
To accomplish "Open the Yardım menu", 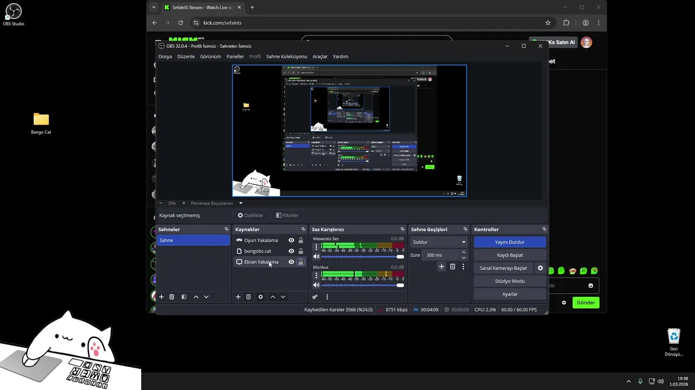I will point(340,56).
